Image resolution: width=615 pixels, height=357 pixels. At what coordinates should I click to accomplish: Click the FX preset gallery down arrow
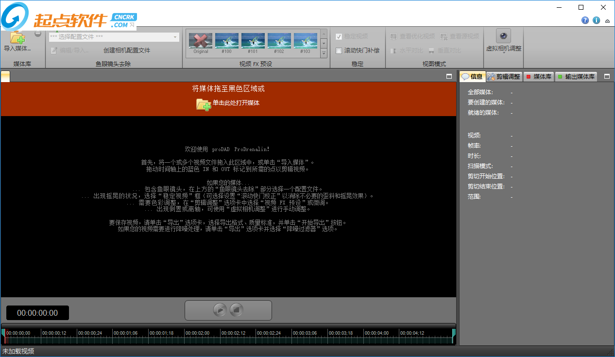[x=324, y=43]
